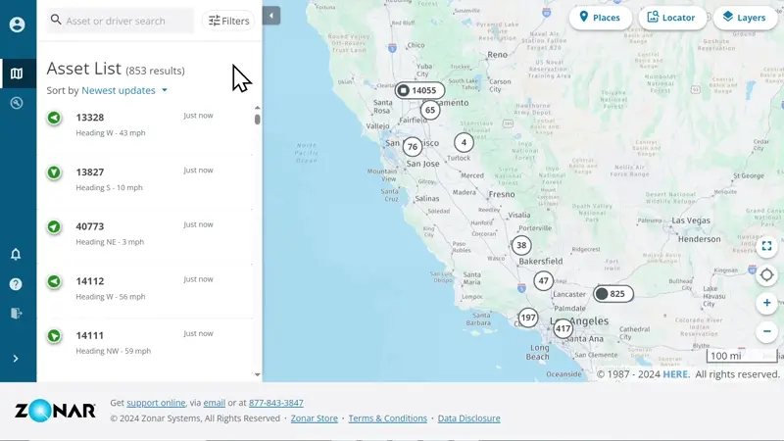784x441 pixels.
Task: Collapse the asset list panel arrow
Action: 271,16
